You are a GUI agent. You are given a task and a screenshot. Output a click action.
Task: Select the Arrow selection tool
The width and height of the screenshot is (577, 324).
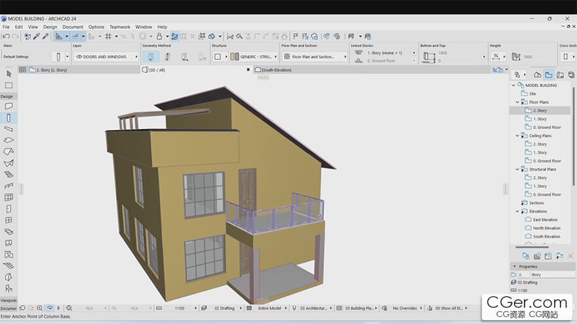(x=9, y=74)
